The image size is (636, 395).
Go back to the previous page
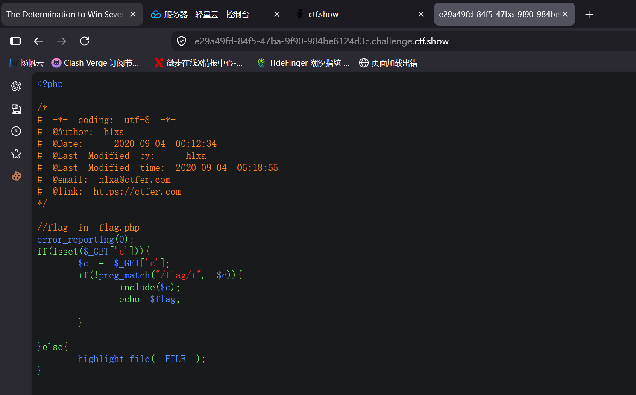click(38, 41)
